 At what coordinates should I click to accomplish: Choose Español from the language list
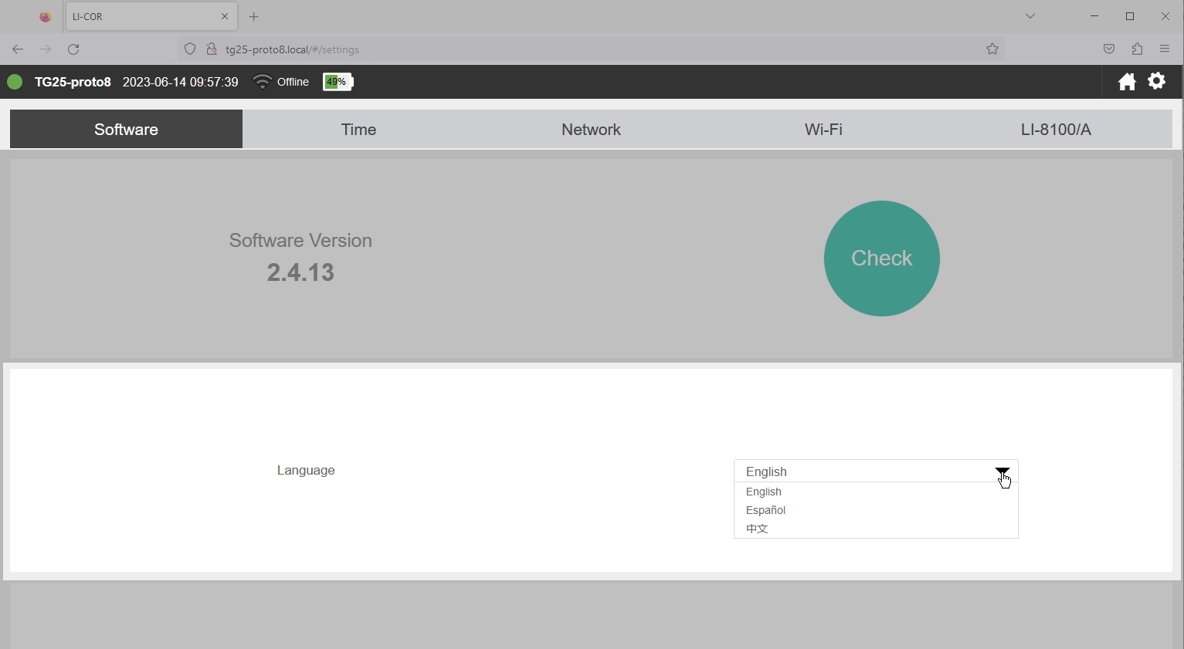click(x=876, y=510)
